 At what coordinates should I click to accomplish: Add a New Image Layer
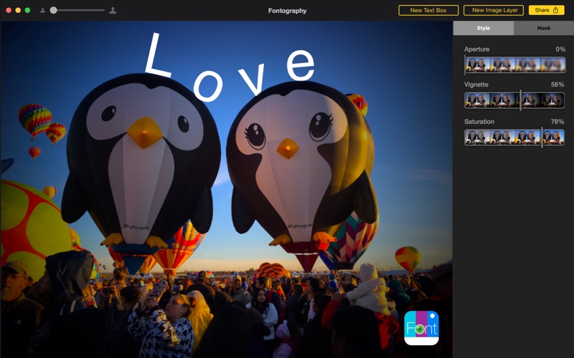(494, 11)
